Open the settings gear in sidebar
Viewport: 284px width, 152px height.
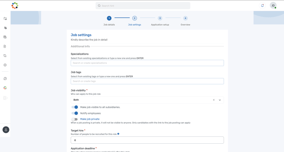(5, 65)
